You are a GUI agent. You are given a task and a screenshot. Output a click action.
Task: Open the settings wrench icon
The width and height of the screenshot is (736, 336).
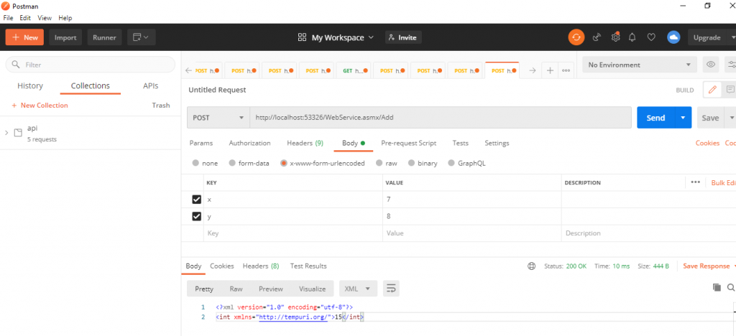point(615,37)
